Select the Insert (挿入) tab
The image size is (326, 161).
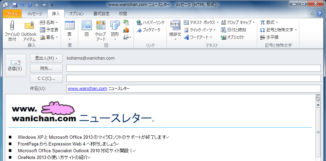56,14
